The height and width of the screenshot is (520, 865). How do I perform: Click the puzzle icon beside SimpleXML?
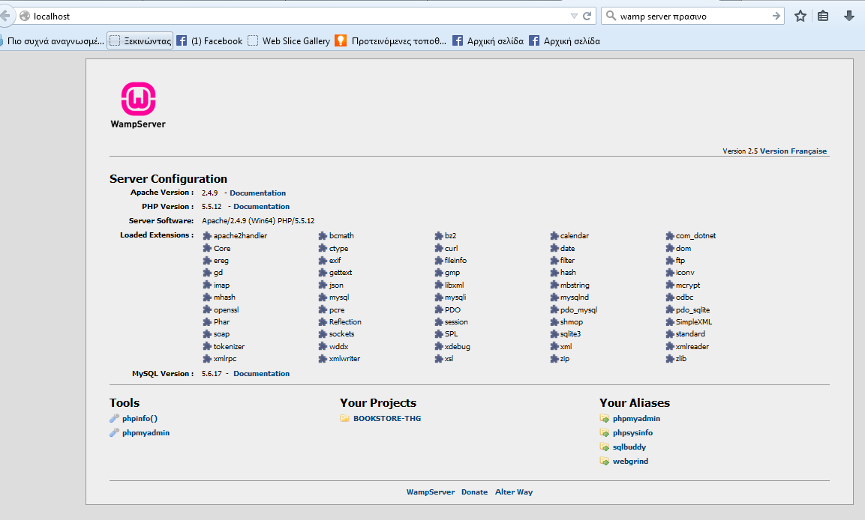click(670, 321)
